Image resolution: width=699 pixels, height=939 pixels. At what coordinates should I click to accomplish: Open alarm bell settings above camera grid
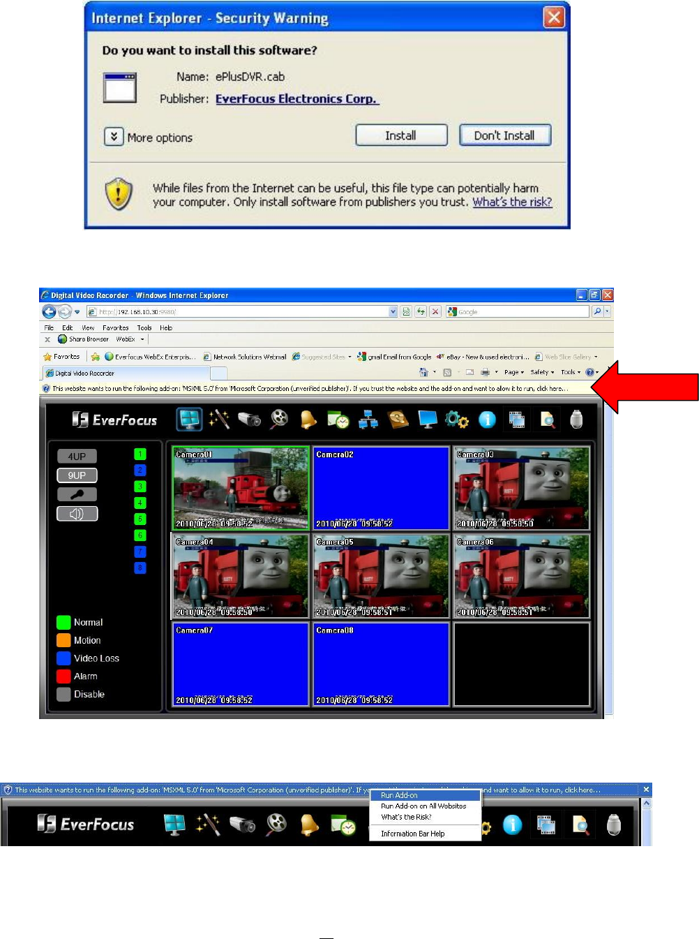(308, 419)
